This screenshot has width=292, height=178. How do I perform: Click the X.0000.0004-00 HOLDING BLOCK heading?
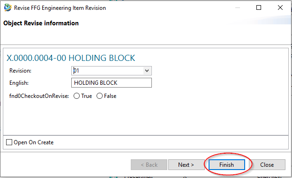(71, 58)
